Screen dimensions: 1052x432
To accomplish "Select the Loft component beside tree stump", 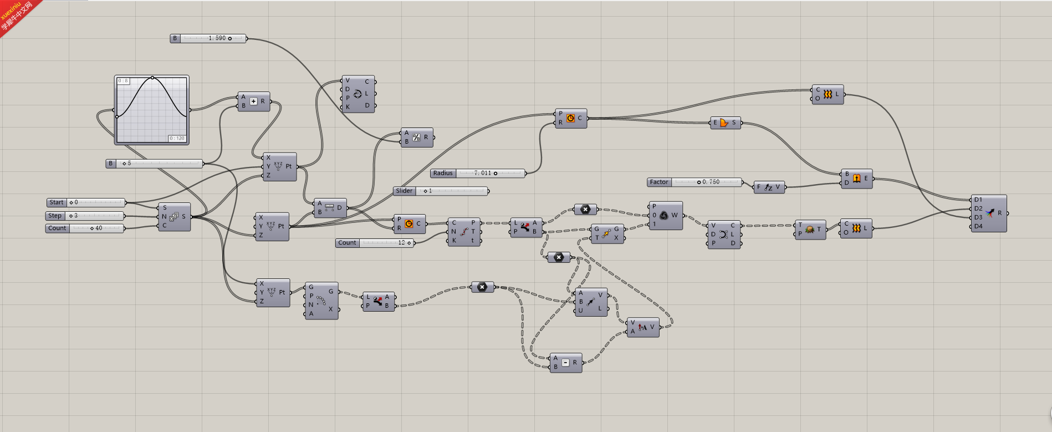I will [856, 228].
